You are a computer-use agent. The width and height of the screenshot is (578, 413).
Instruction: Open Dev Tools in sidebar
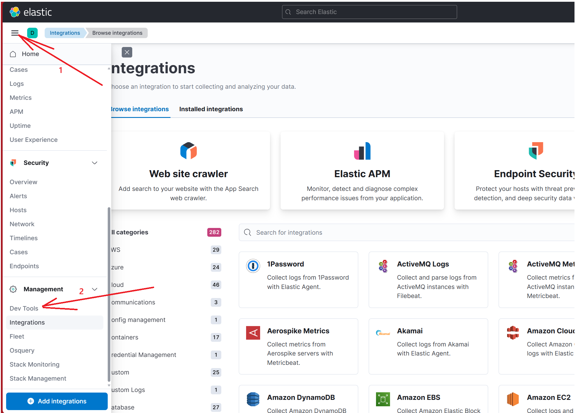(24, 309)
